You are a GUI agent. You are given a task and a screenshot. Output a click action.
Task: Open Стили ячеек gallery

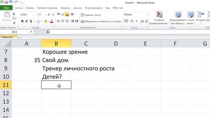click(x=191, y=18)
